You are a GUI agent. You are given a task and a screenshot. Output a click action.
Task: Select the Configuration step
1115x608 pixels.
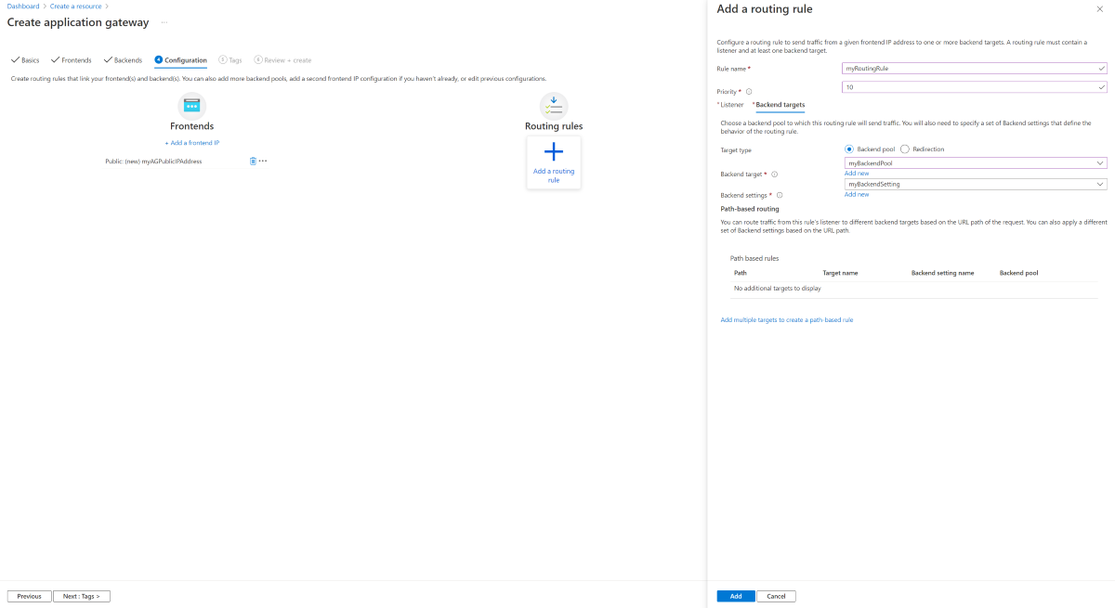(180, 60)
